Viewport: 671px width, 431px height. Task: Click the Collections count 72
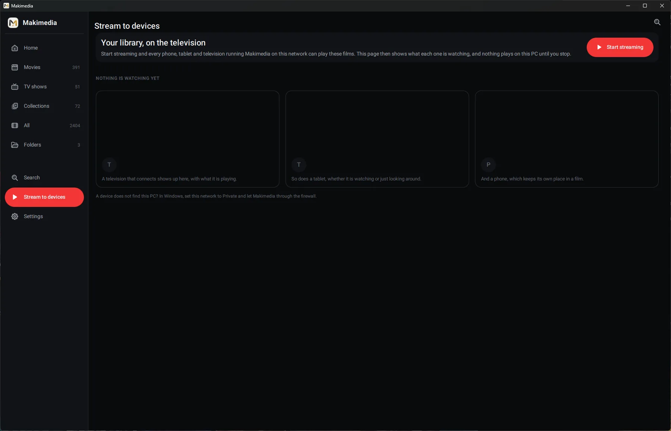tap(78, 106)
